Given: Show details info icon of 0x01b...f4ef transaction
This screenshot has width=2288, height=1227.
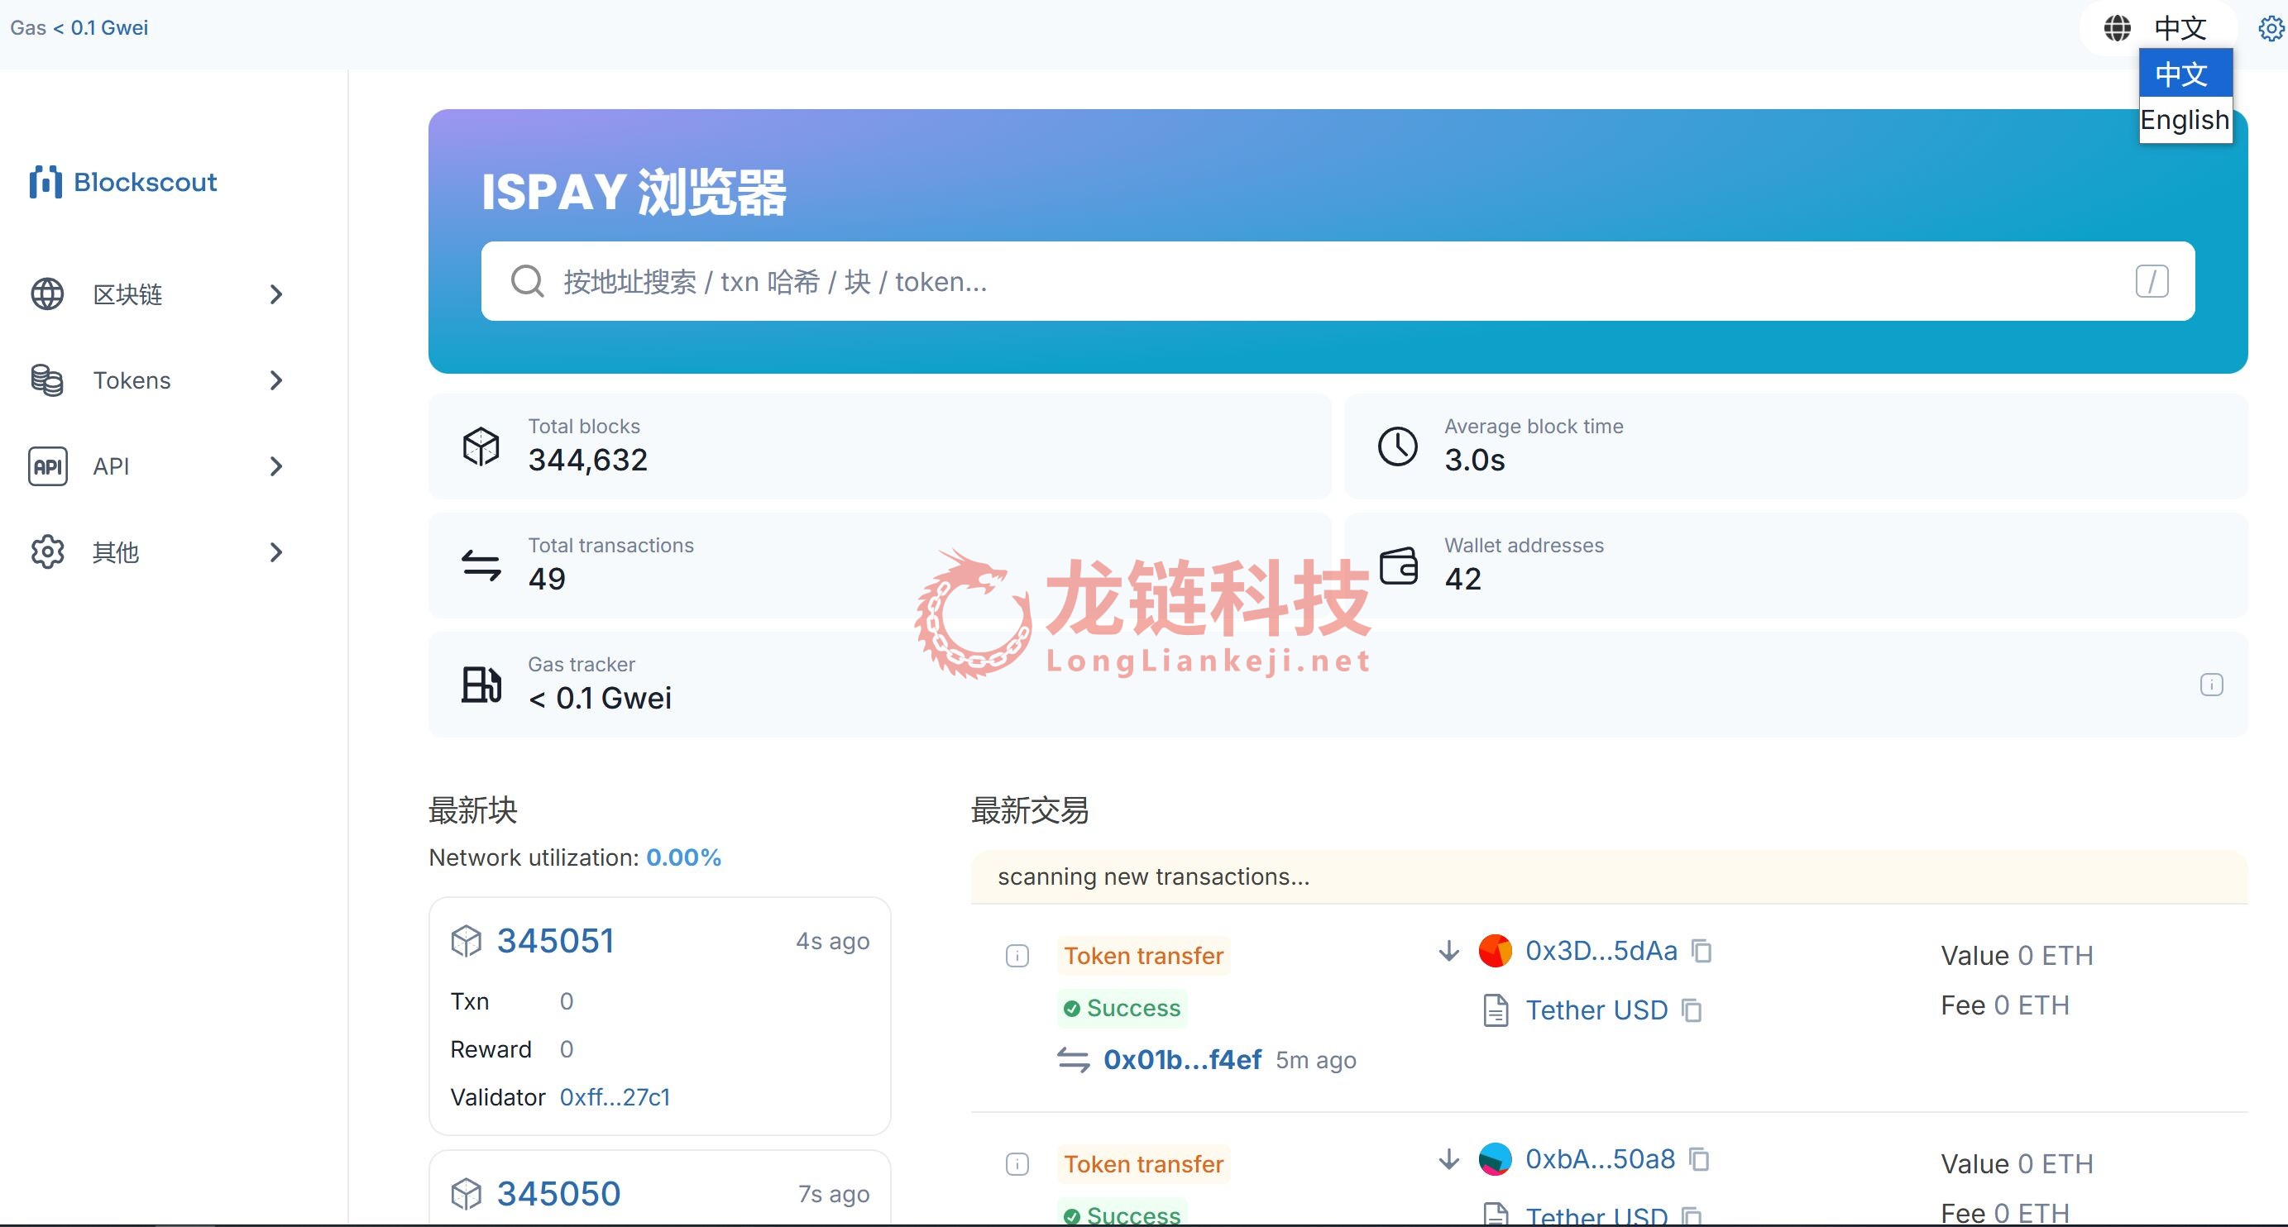Looking at the screenshot, I should [x=1017, y=955].
